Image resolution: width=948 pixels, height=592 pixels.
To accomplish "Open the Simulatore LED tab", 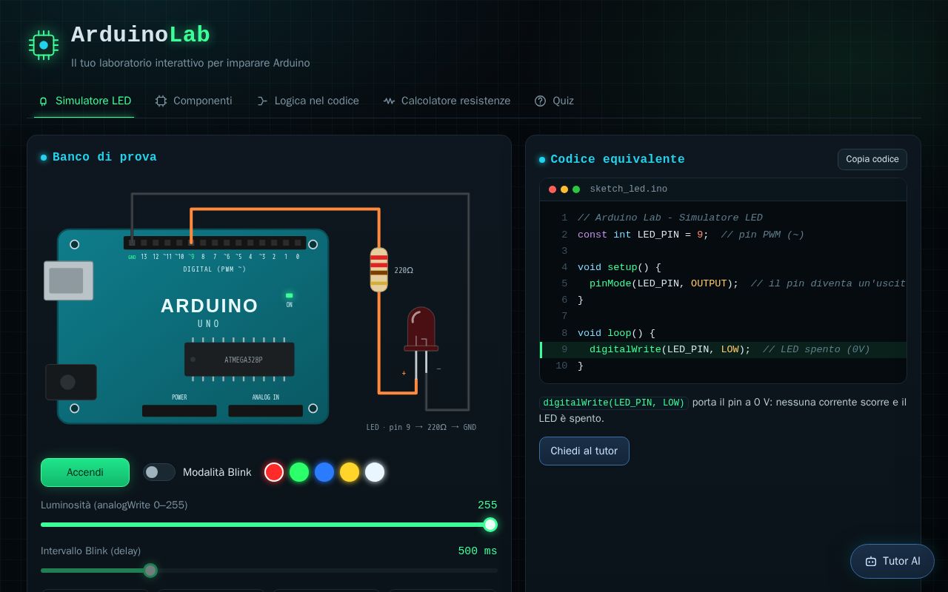I will 84,101.
